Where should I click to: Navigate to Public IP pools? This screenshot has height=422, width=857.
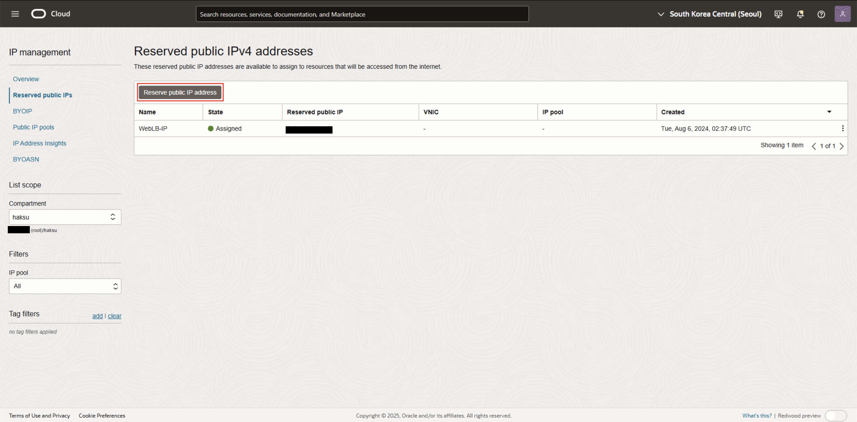point(33,127)
